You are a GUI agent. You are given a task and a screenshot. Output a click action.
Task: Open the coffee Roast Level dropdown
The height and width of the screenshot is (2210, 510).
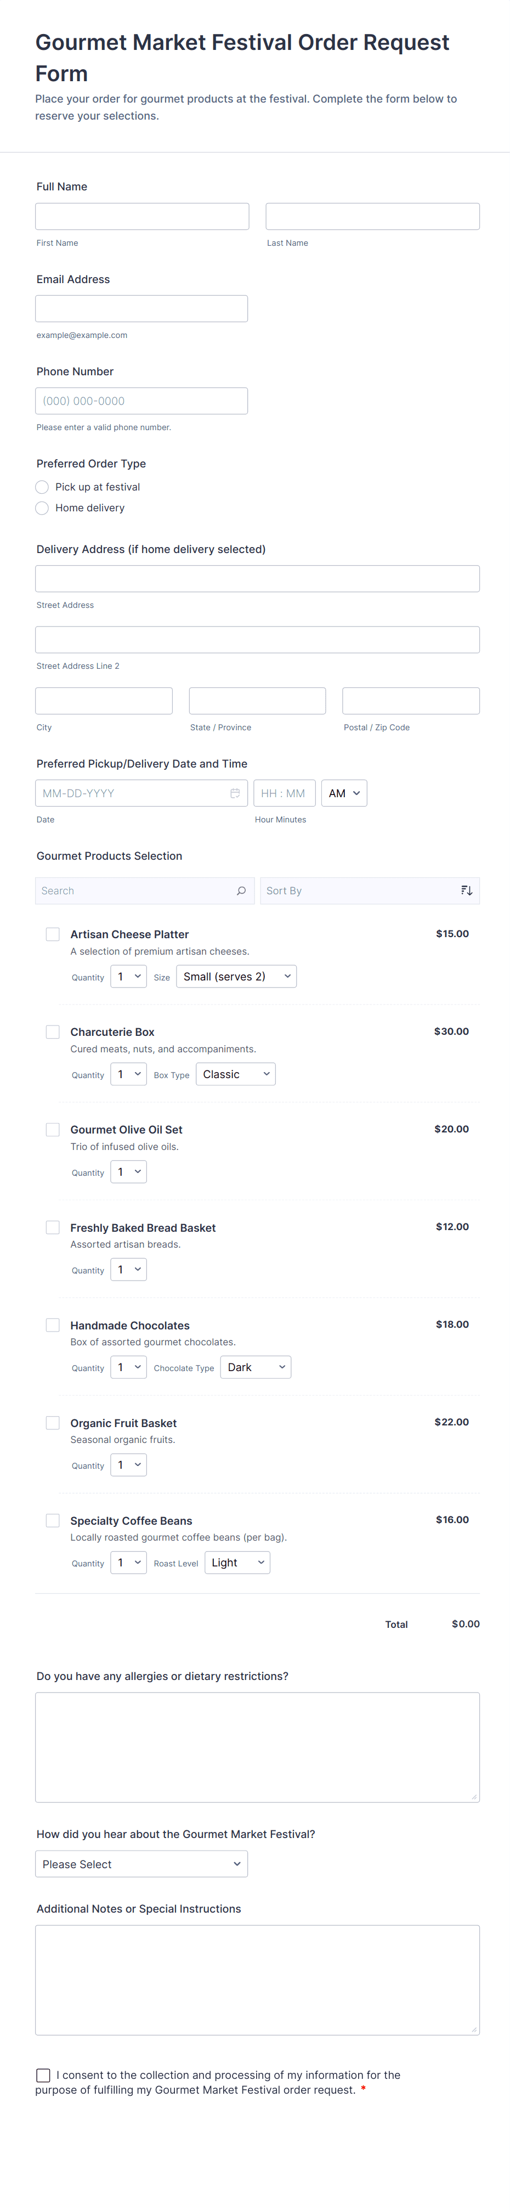(x=236, y=1563)
